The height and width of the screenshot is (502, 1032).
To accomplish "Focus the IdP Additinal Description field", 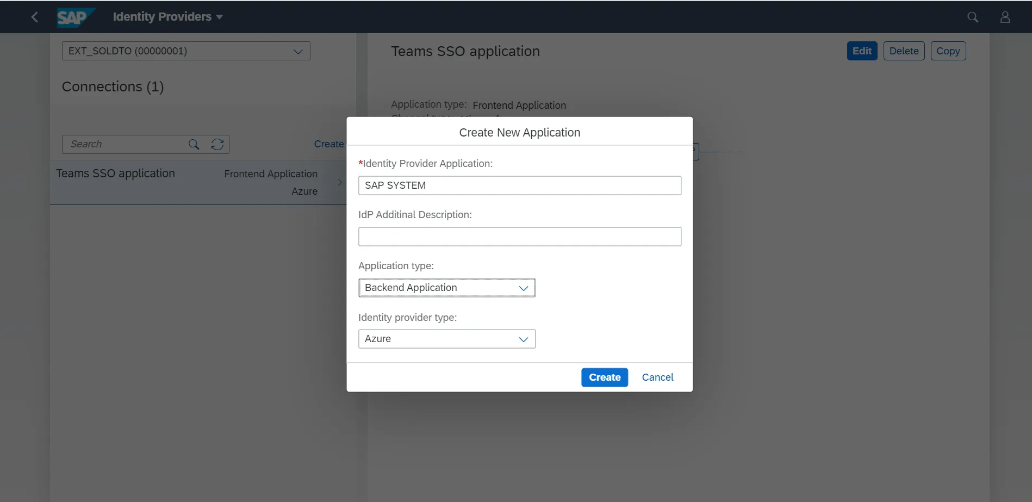I will pyautogui.click(x=519, y=237).
